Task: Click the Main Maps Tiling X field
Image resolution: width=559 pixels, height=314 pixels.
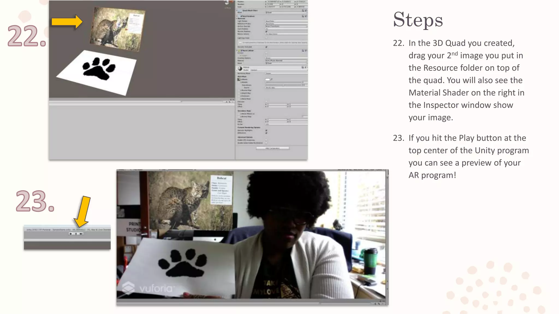Action: pyautogui.click(x=276, y=104)
